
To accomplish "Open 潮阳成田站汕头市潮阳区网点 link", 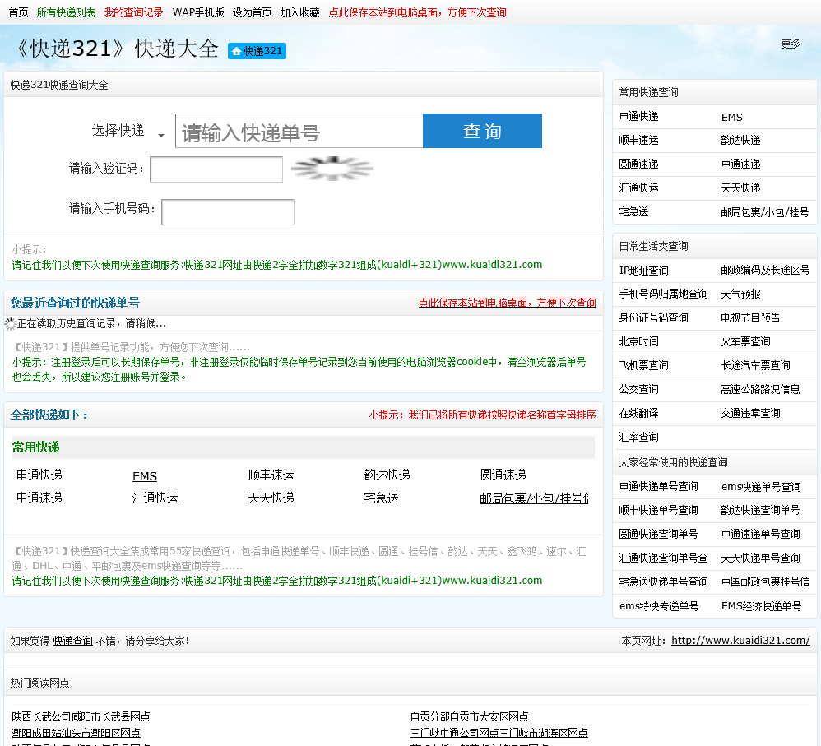I will (76, 733).
